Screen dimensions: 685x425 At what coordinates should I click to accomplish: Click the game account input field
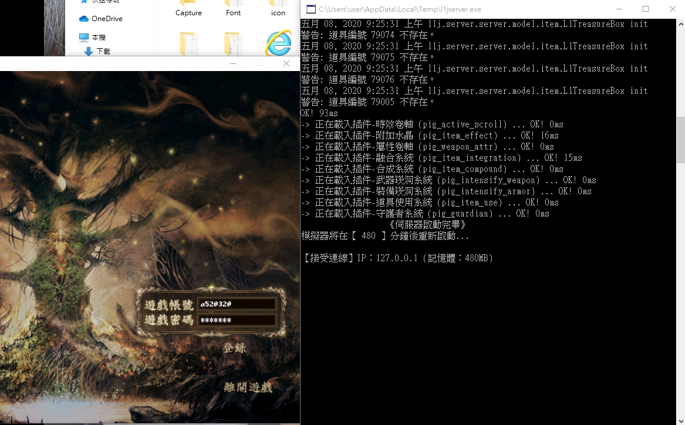coord(237,304)
